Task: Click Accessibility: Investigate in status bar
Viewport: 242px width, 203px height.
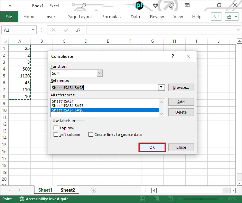Action: point(44,199)
